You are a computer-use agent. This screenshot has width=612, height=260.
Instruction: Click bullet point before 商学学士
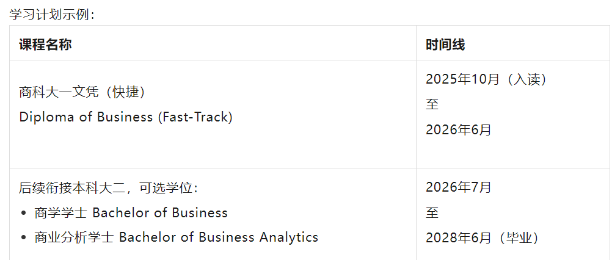click(24, 213)
